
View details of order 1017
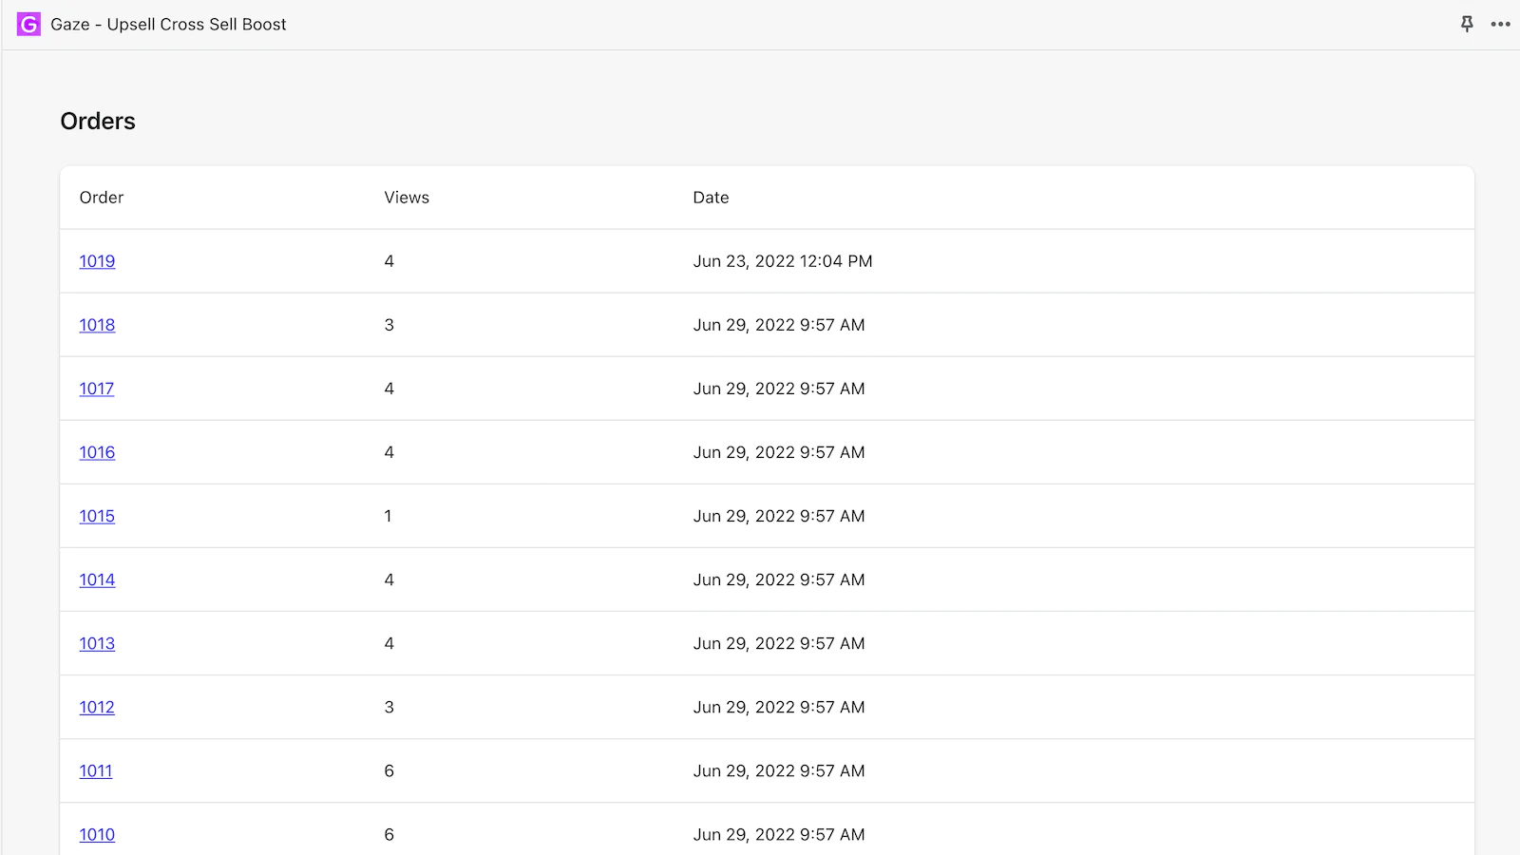point(97,389)
